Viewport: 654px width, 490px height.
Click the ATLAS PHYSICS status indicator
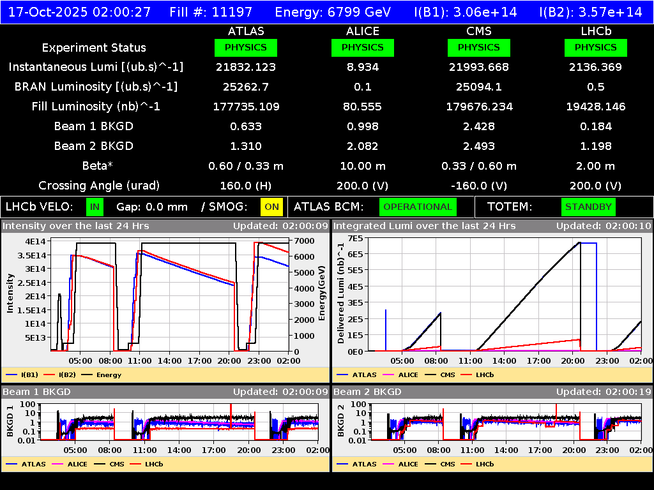246,47
